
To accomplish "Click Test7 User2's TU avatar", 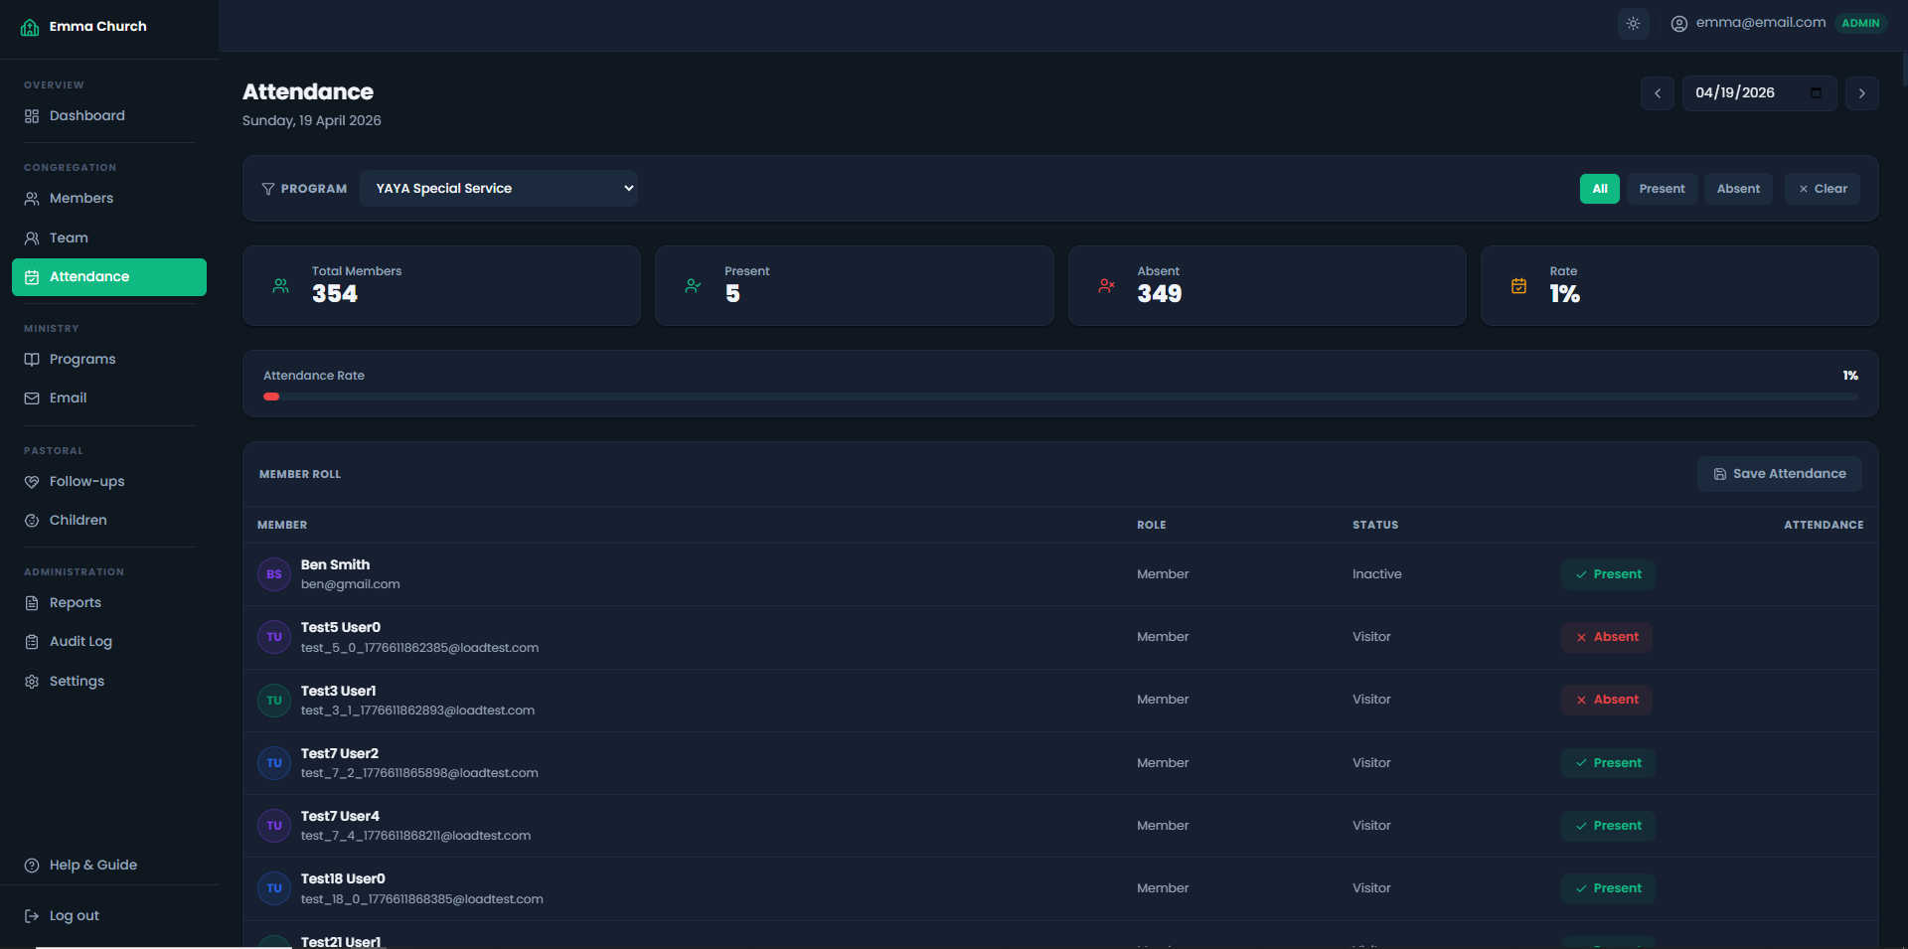I will pyautogui.click(x=274, y=763).
